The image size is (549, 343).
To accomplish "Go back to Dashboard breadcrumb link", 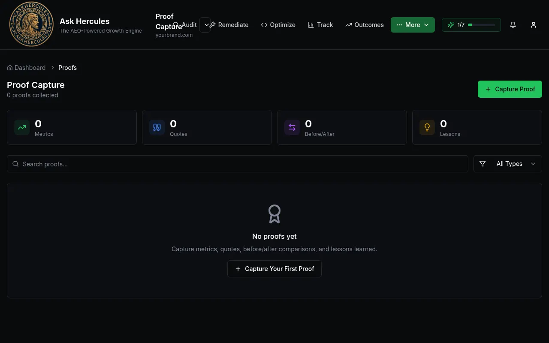I will pos(26,68).
